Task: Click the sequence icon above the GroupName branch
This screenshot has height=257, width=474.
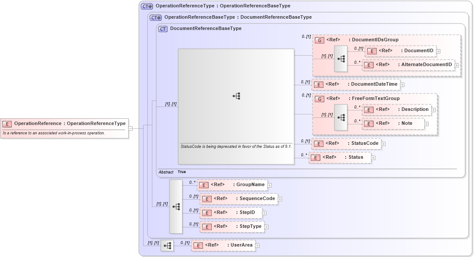Action: [176, 207]
